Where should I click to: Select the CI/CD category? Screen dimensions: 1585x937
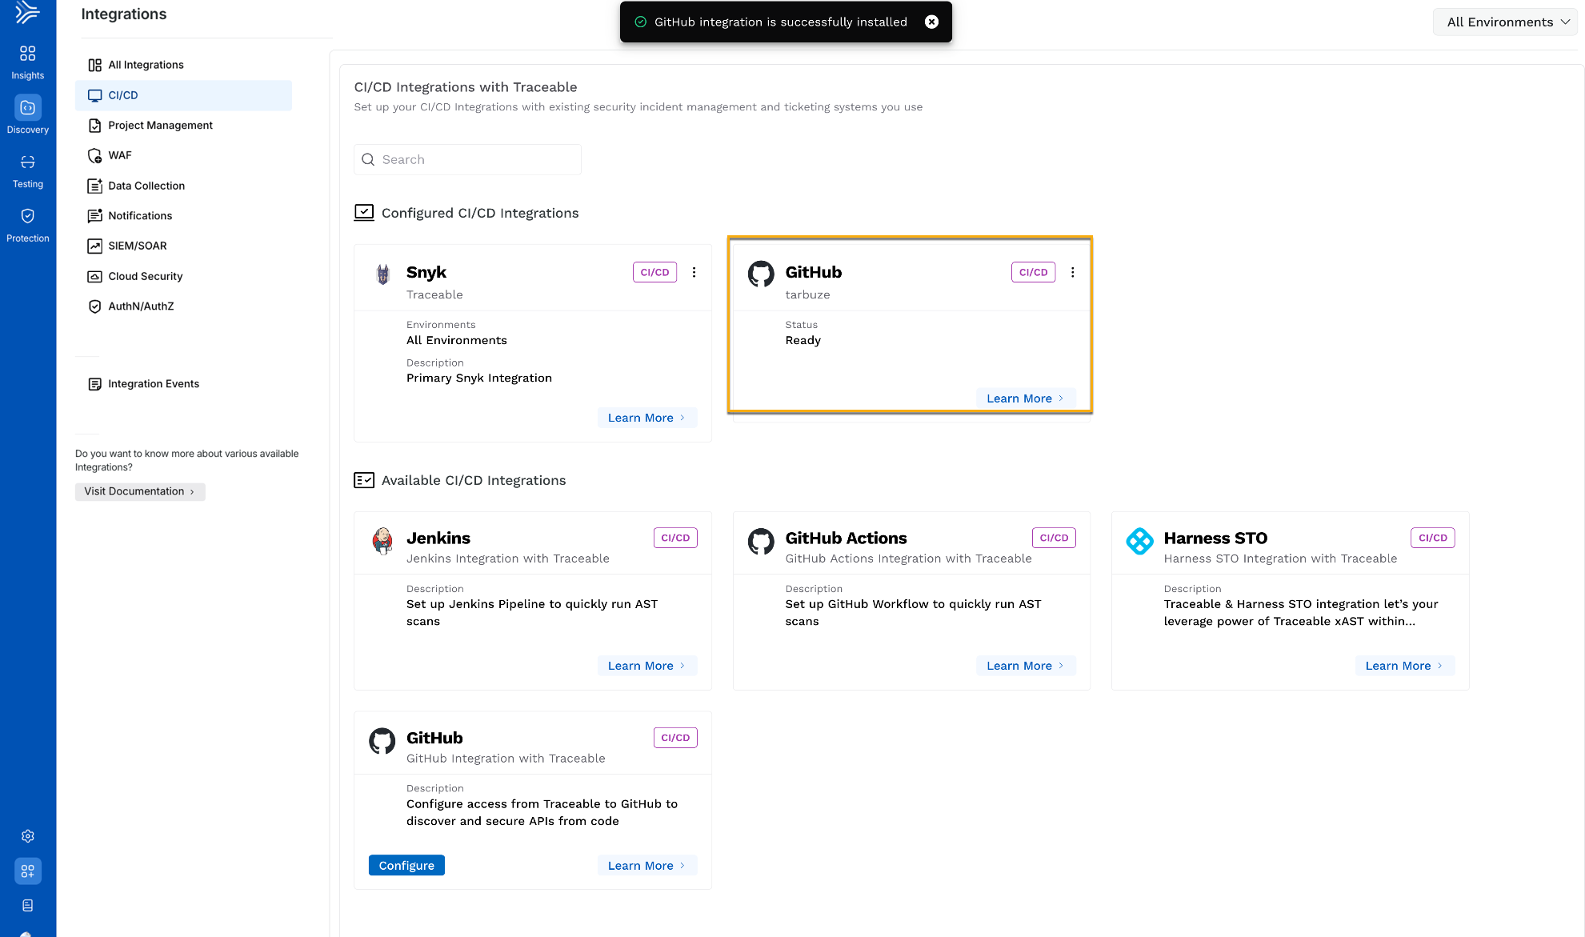183,95
